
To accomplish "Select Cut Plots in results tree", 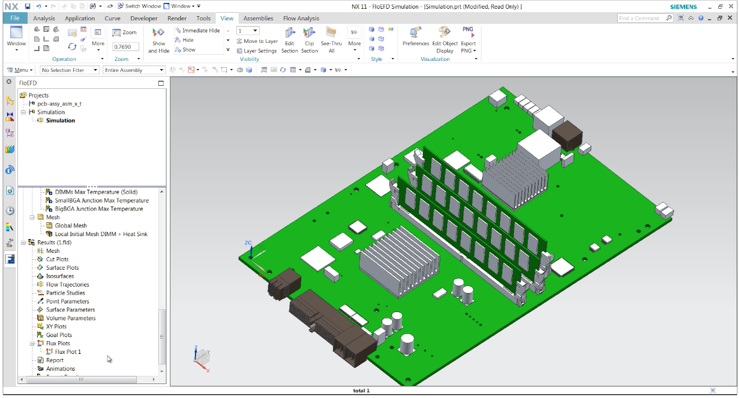I will 57,259.
